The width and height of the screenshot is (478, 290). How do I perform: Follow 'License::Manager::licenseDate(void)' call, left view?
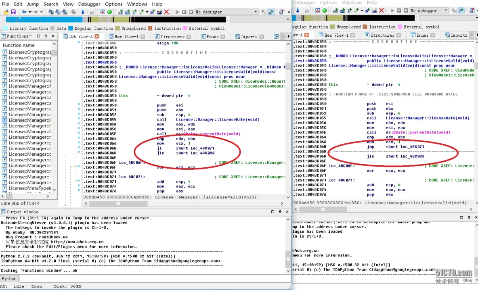[x=218, y=119]
